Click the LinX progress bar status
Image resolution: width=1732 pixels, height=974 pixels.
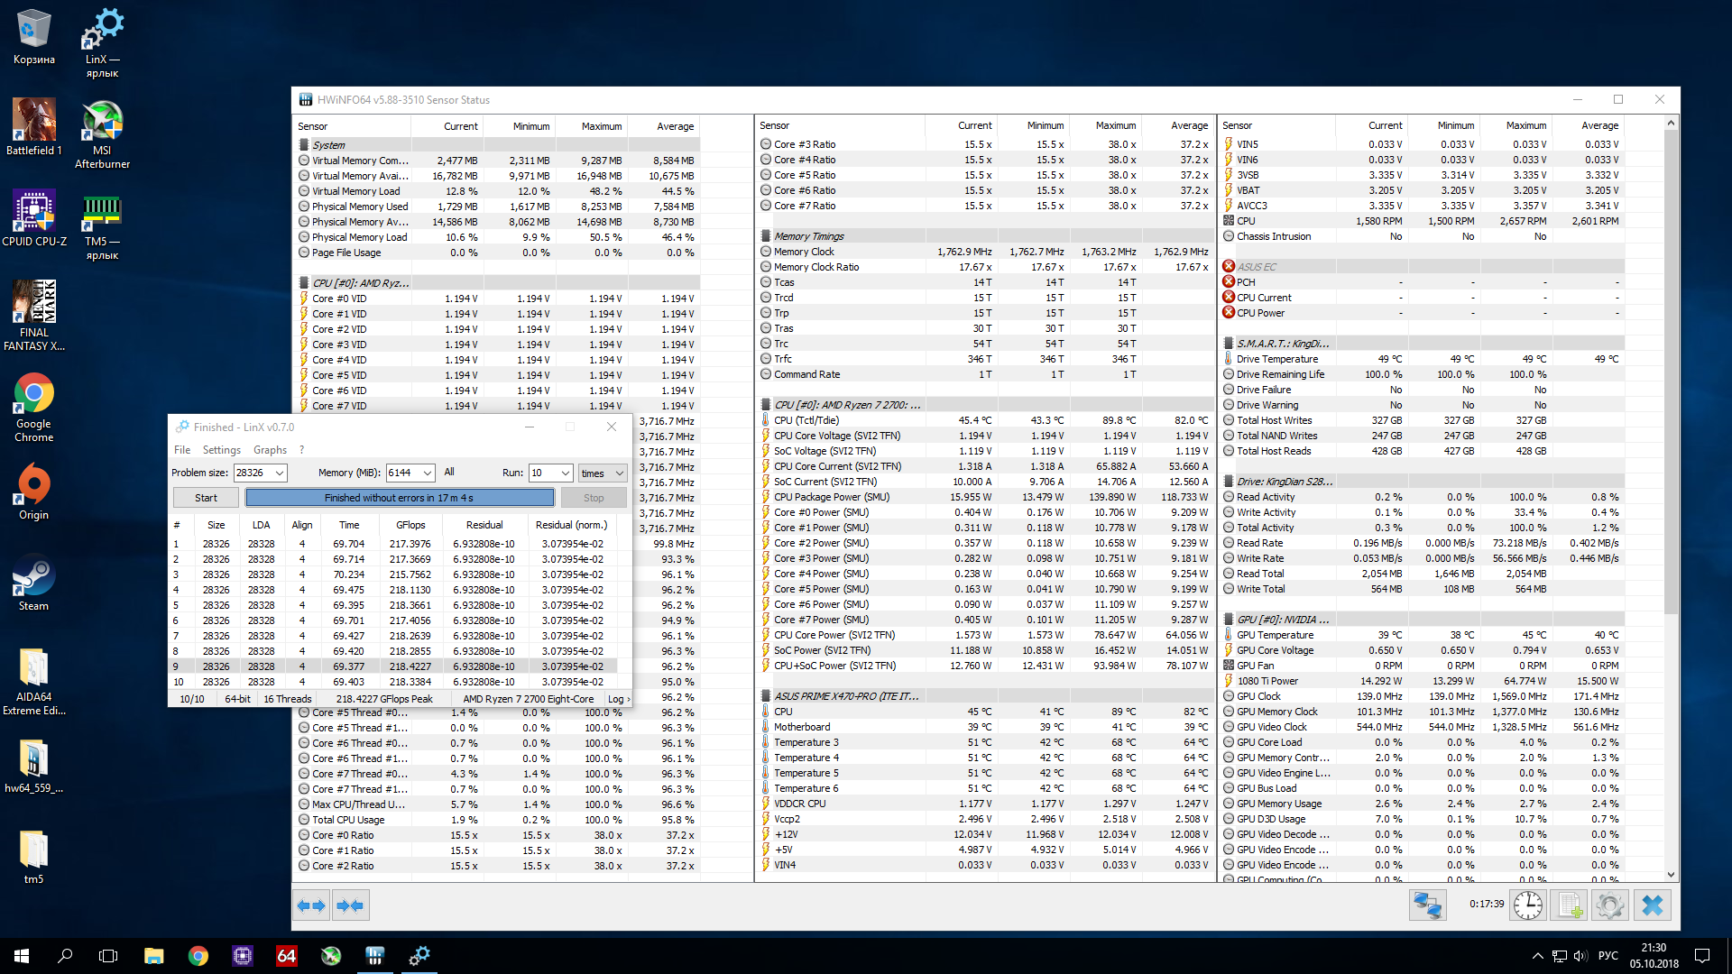(x=400, y=498)
